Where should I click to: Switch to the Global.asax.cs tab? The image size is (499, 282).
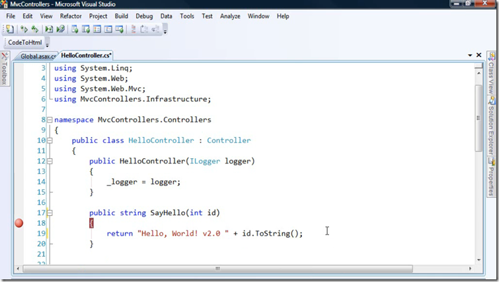point(38,56)
